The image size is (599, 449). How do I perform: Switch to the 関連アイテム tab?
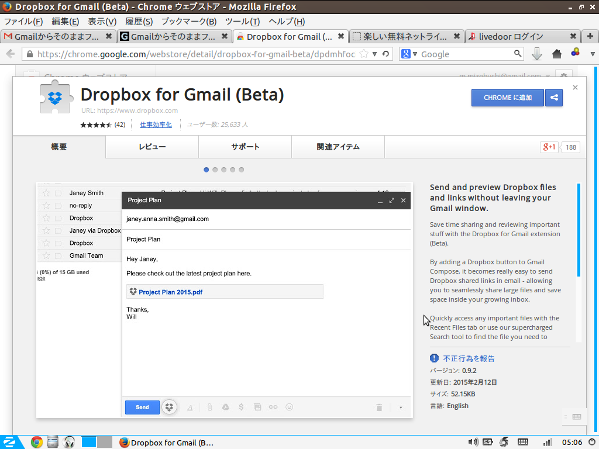pyautogui.click(x=338, y=147)
